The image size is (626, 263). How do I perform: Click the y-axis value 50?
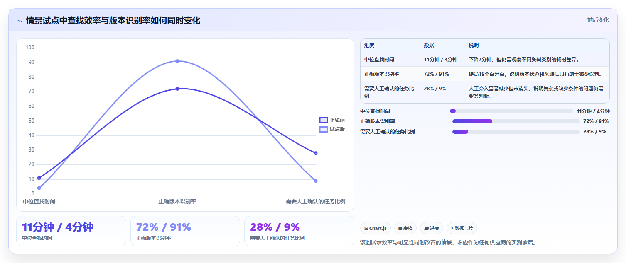coord(32,121)
